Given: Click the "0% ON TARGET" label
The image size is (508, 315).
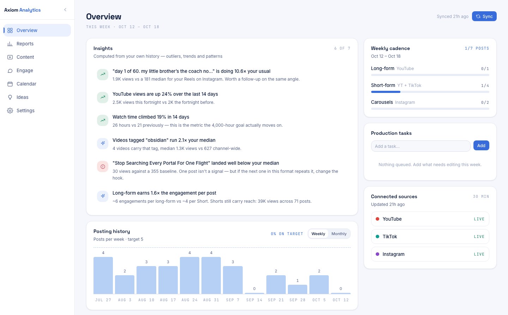Looking at the screenshot, I should (287, 234).
